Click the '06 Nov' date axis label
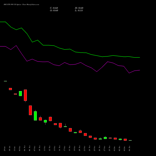This screenshot has width=156, height=156. click(30, 149)
